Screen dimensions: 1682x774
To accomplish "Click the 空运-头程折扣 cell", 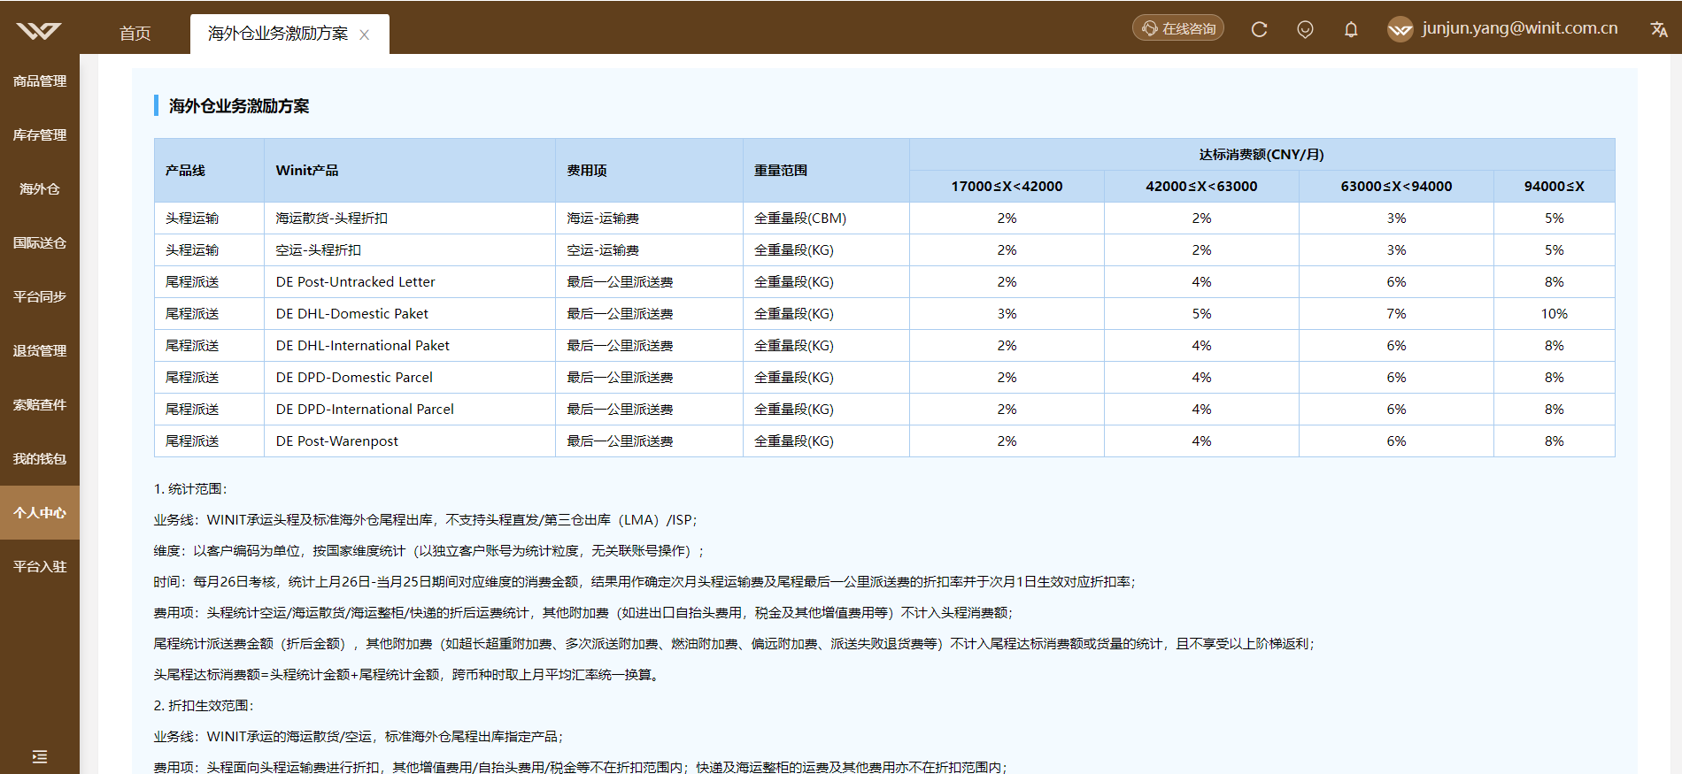I will coord(410,250).
